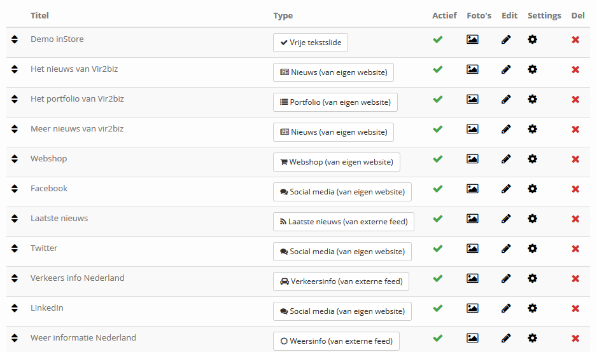Delete the Twitter slide

click(575, 248)
